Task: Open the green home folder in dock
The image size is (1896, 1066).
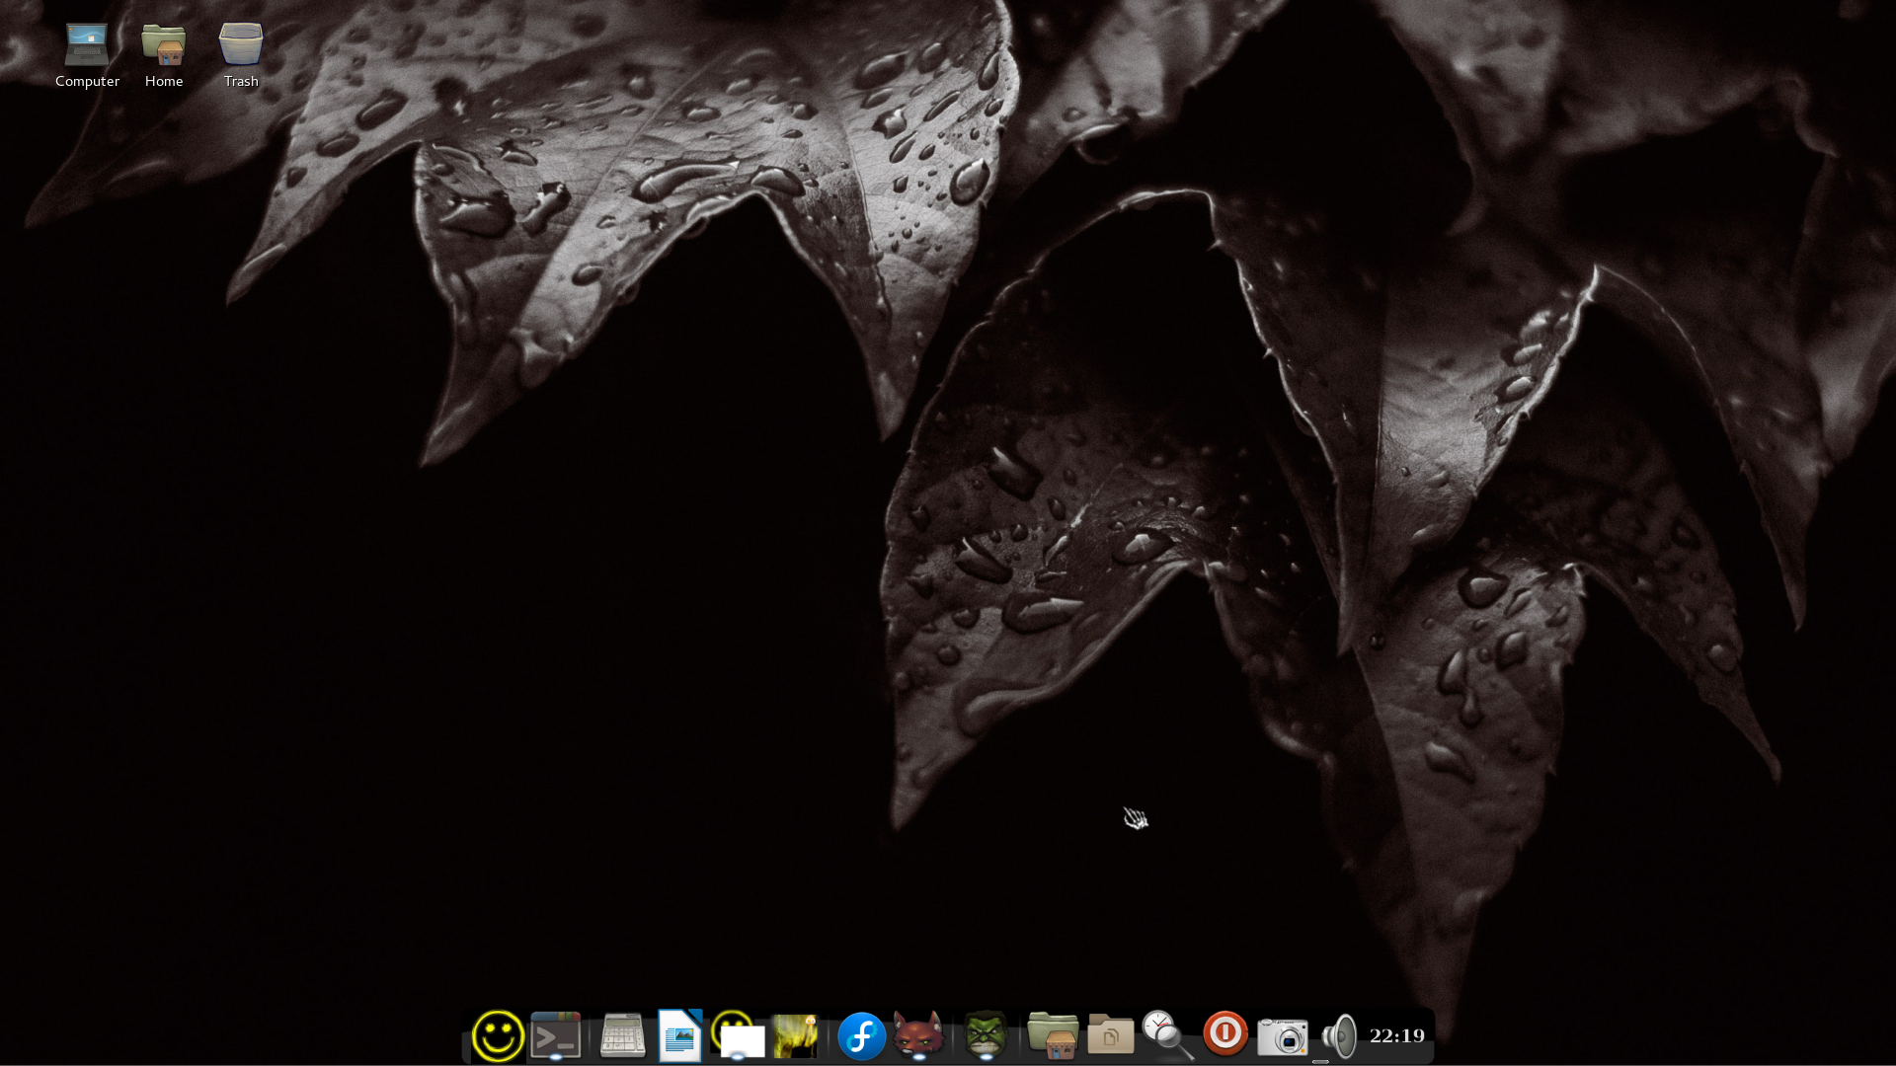Action: [x=1053, y=1036]
